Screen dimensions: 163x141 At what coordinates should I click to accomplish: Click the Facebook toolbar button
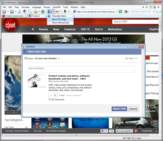click(x=50, y=11)
